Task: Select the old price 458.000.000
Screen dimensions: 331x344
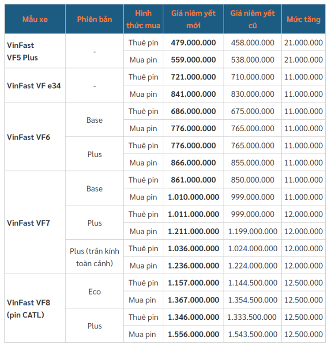Action: point(252,43)
